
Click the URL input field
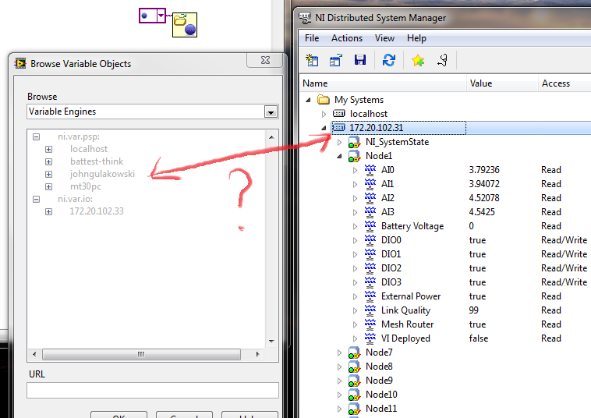153,390
